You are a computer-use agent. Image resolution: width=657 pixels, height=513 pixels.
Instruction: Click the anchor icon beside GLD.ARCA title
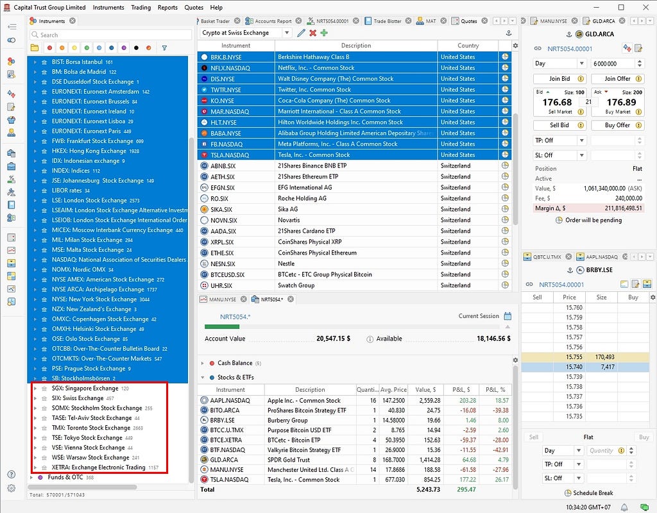569,35
